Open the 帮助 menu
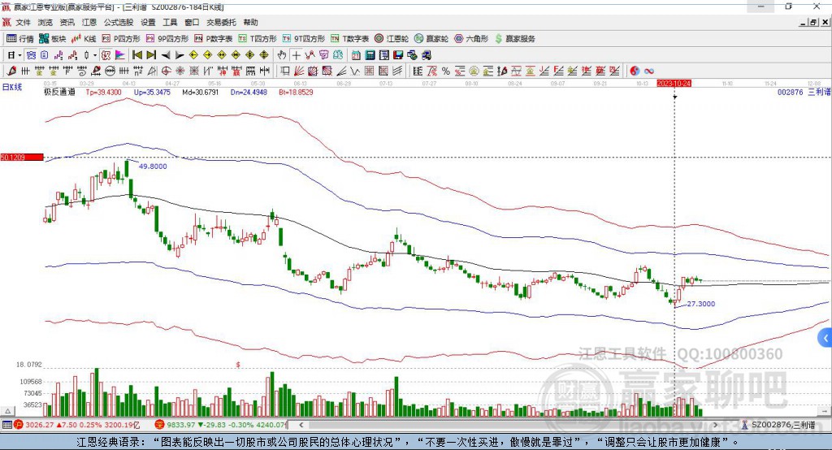 pos(250,22)
